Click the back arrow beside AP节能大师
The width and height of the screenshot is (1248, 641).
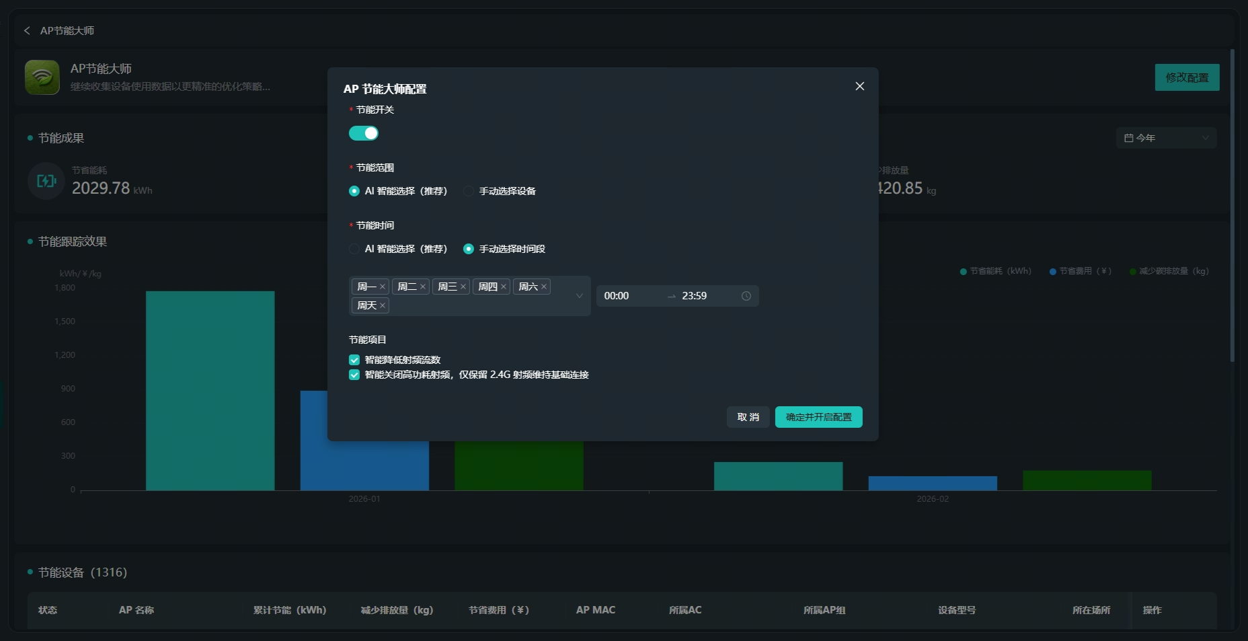click(27, 31)
